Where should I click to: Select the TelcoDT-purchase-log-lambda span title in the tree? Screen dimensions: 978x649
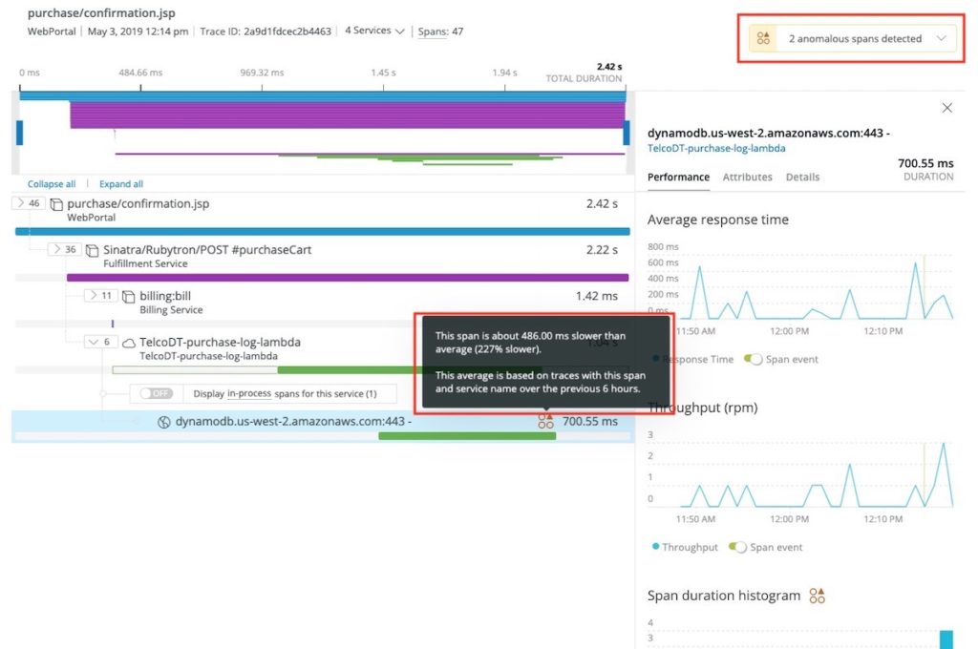click(x=221, y=343)
